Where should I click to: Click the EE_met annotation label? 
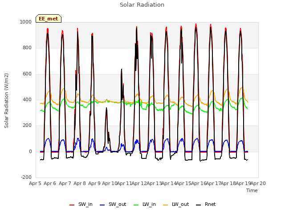click(x=49, y=19)
